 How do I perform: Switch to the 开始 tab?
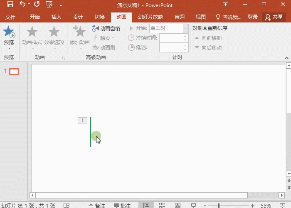click(x=35, y=17)
